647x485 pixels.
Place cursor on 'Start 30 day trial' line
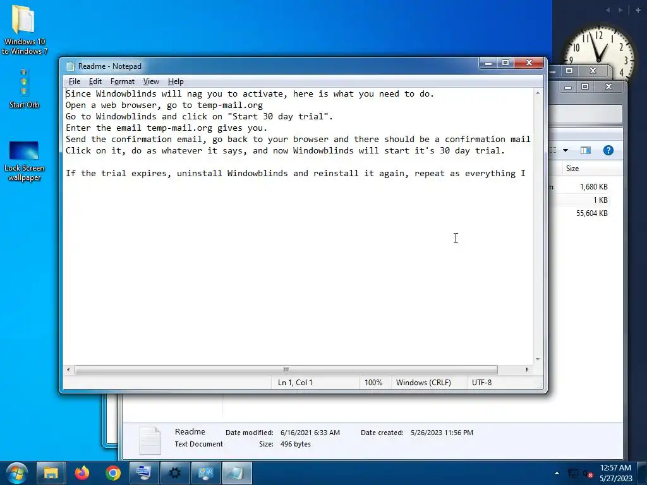[199, 117]
